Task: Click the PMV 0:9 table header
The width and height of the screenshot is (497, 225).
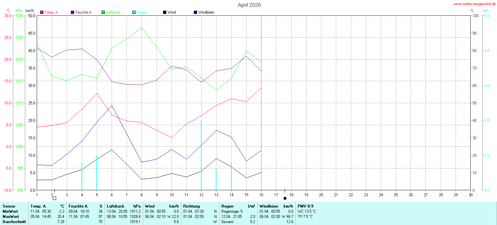Action: pyautogui.click(x=305, y=206)
